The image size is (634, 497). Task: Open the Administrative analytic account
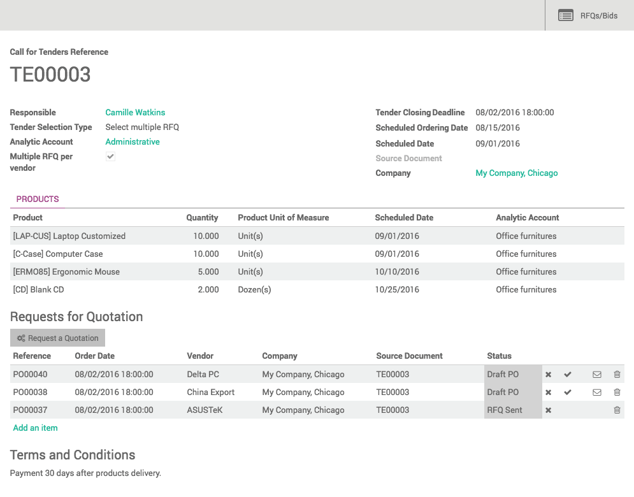point(133,141)
